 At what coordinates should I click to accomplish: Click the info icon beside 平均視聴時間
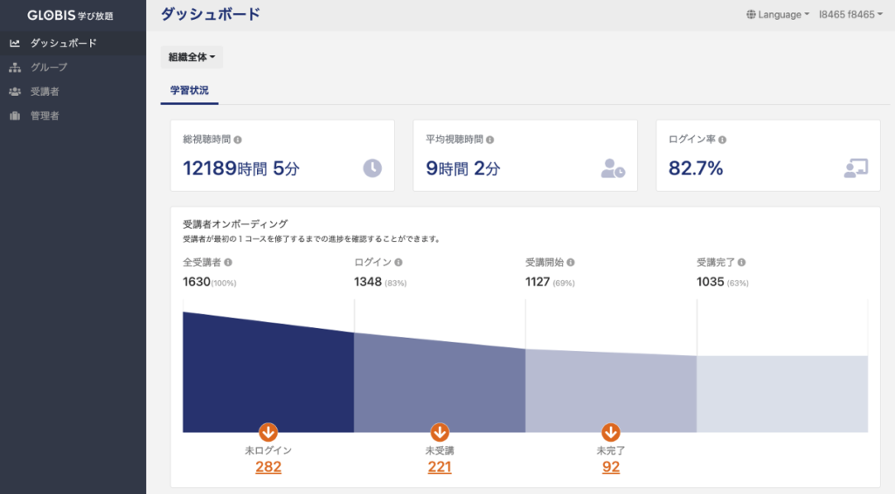490,140
